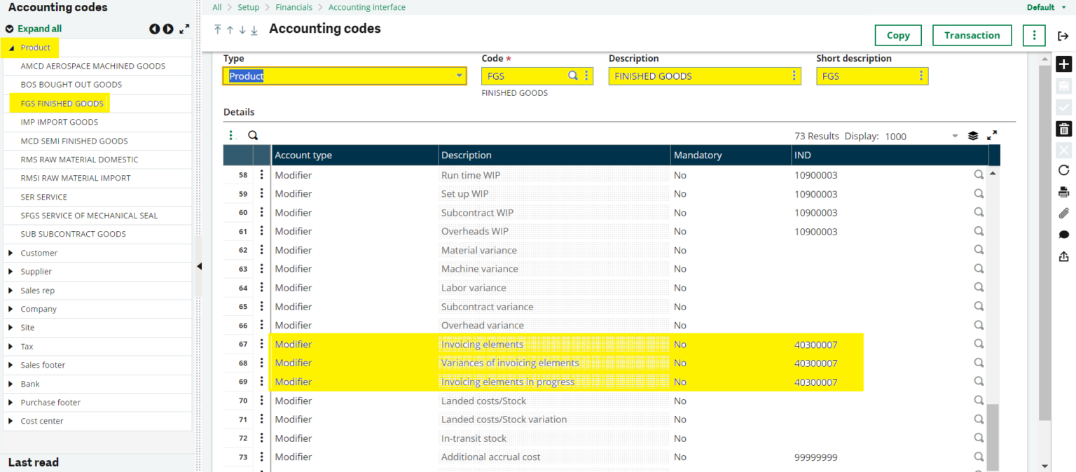Screen dimensions: 1076x472
Task: Click the exit icon beside the actions menu
Action: 1063,36
